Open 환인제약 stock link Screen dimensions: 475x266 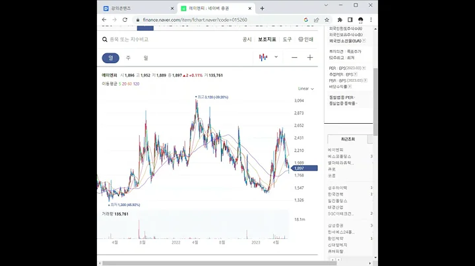[335, 238]
